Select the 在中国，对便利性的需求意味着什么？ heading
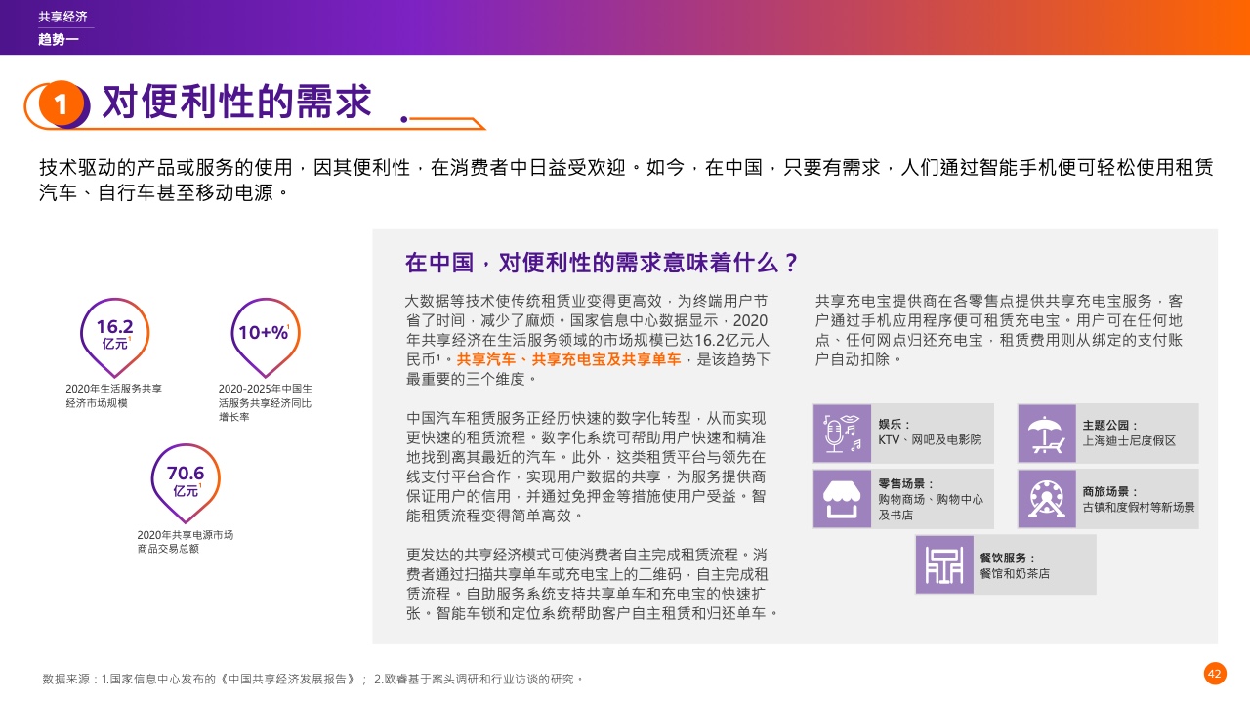The width and height of the screenshot is (1250, 703). [603, 263]
